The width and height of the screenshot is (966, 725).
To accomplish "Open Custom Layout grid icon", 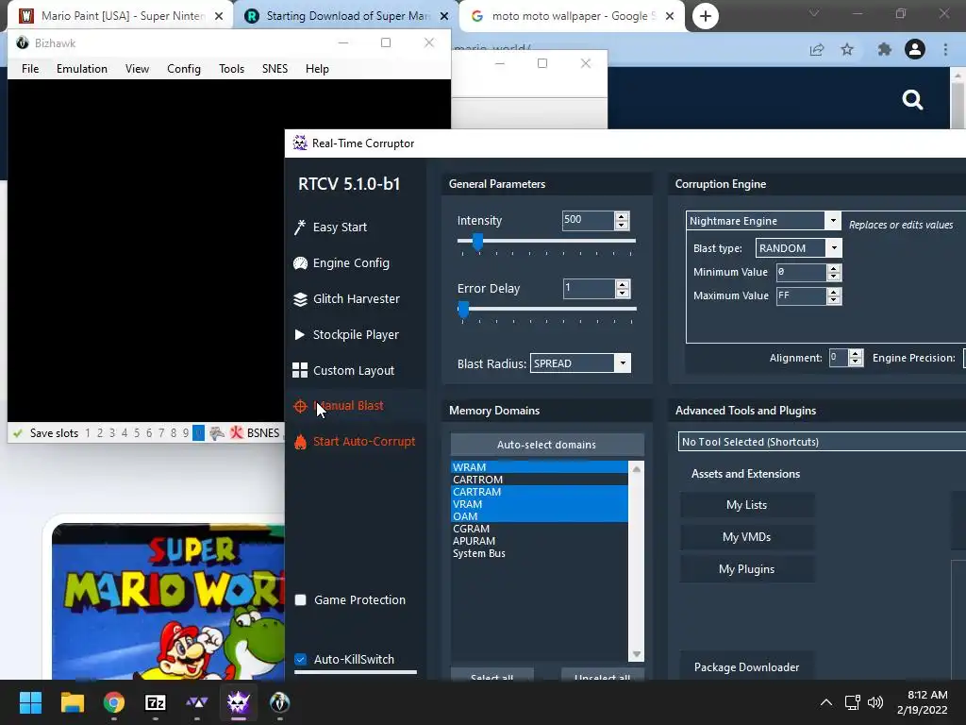I will tap(300, 370).
